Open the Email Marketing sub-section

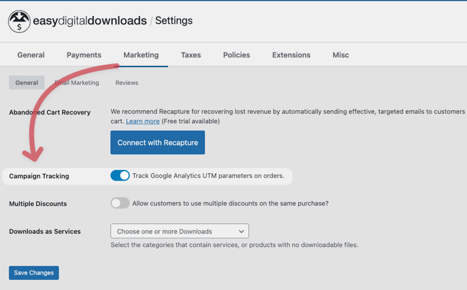pos(77,83)
